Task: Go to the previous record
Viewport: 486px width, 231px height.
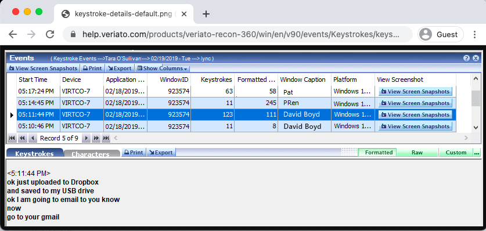Action: pyautogui.click(x=33, y=138)
